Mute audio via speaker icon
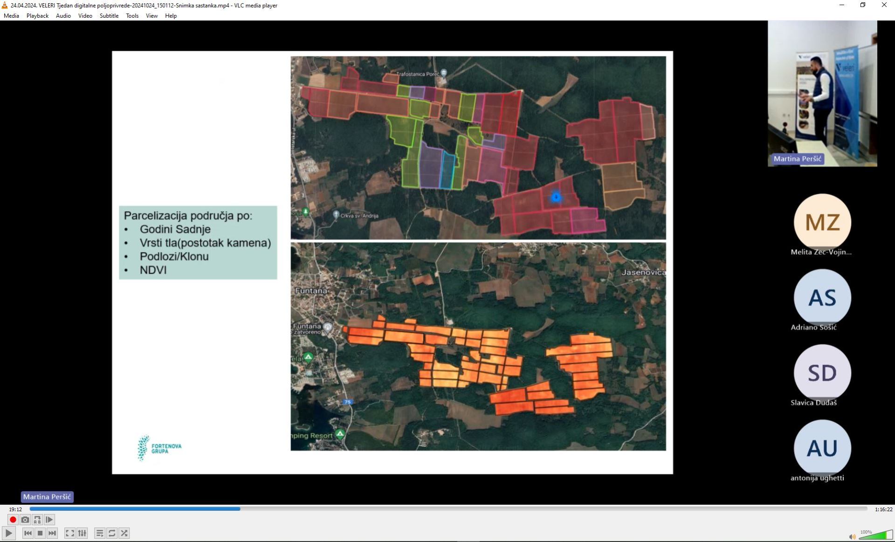895x542 pixels. coord(852,537)
